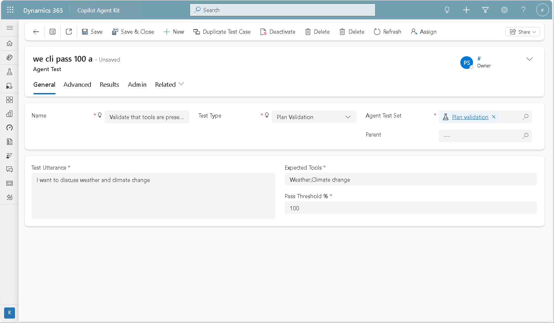Open advanced find filter funnel icon
The height and width of the screenshot is (323, 554).
tap(485, 10)
